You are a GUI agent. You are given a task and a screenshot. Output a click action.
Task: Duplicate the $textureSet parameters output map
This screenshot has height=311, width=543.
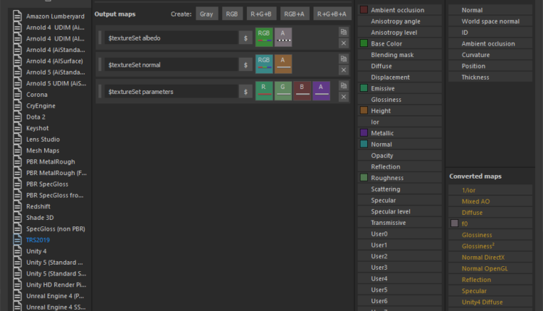343,85
